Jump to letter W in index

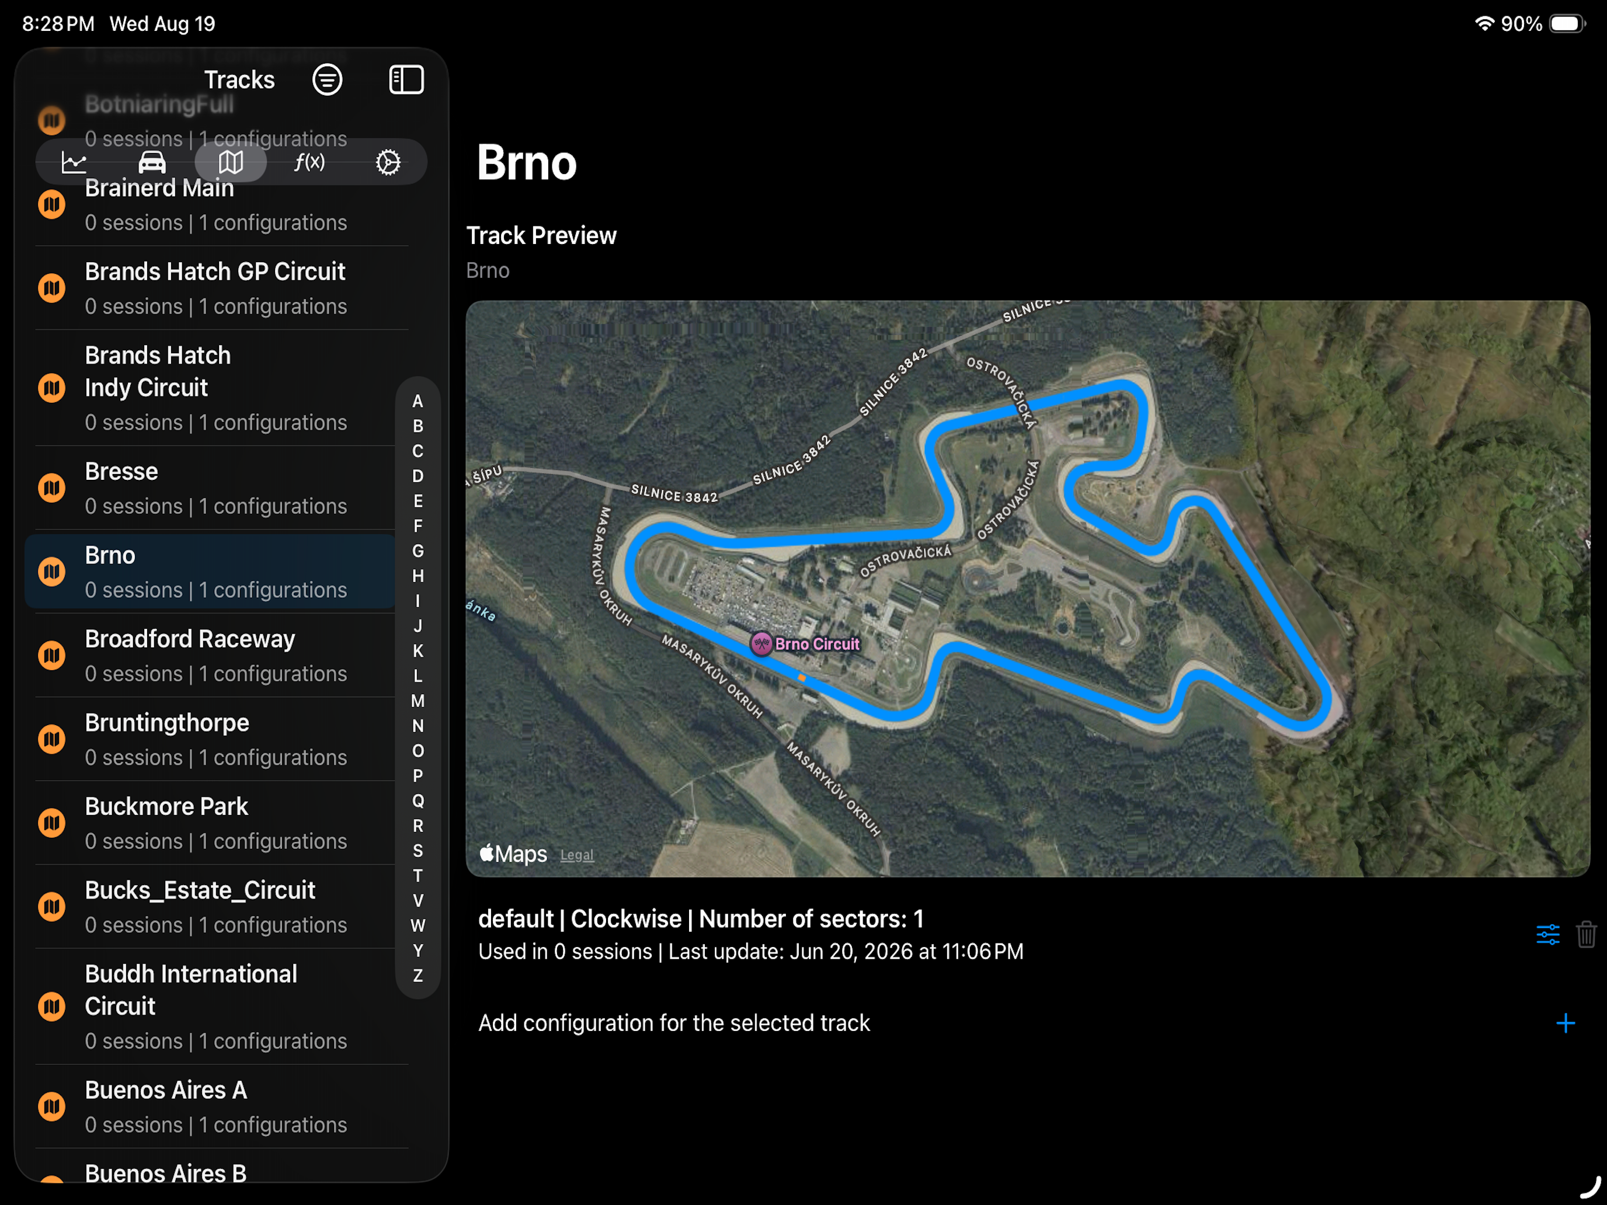418,925
